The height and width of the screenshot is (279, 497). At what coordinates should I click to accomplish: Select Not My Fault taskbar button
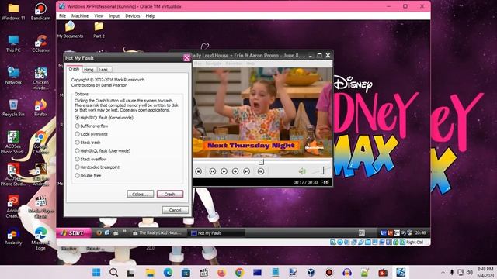[217, 233]
